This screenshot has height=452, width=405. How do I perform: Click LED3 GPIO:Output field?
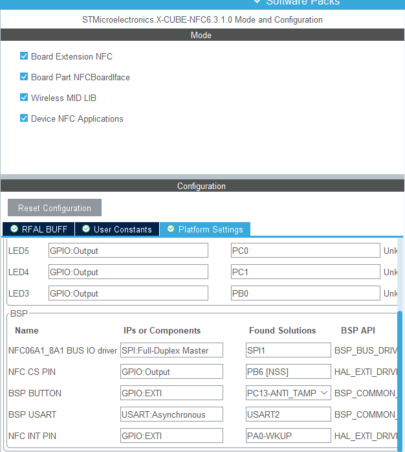128,293
